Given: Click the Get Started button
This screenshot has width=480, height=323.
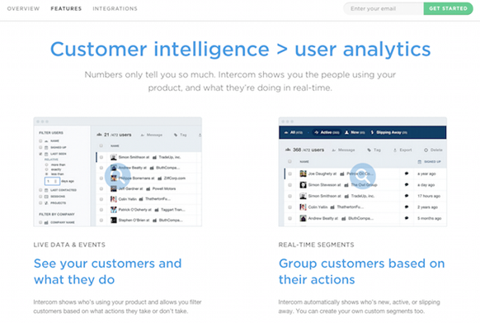Looking at the screenshot, I should pos(448,8).
